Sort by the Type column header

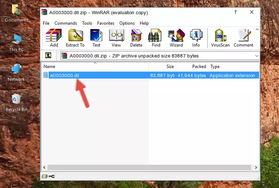pyautogui.click(x=233, y=67)
